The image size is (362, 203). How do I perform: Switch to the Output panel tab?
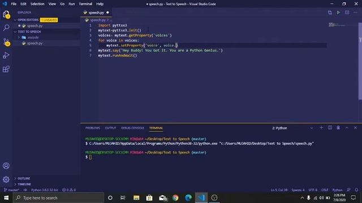click(x=111, y=128)
